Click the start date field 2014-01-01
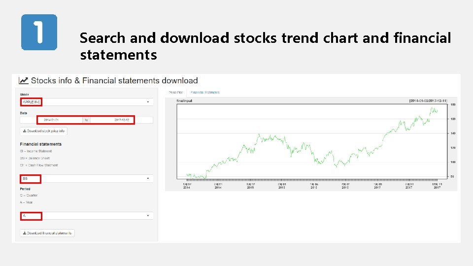The image size is (473, 266). tap(51, 120)
